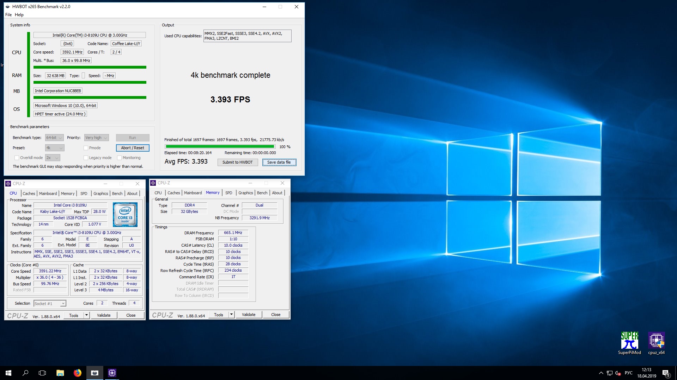The image size is (677, 380).
Task: Open the Action Center notifications icon
Action: pos(666,373)
